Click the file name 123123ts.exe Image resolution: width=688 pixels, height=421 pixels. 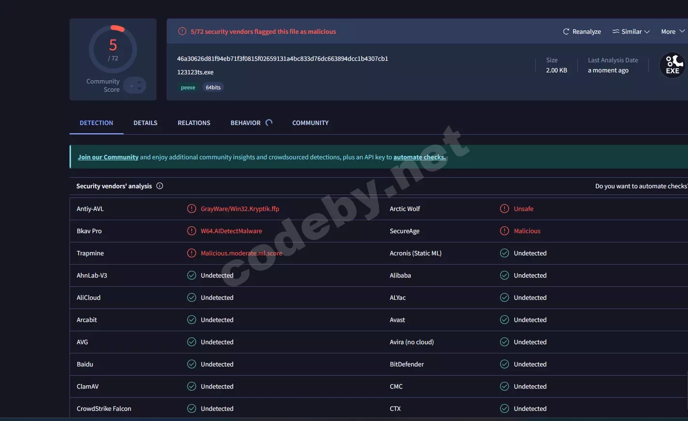[x=195, y=72]
